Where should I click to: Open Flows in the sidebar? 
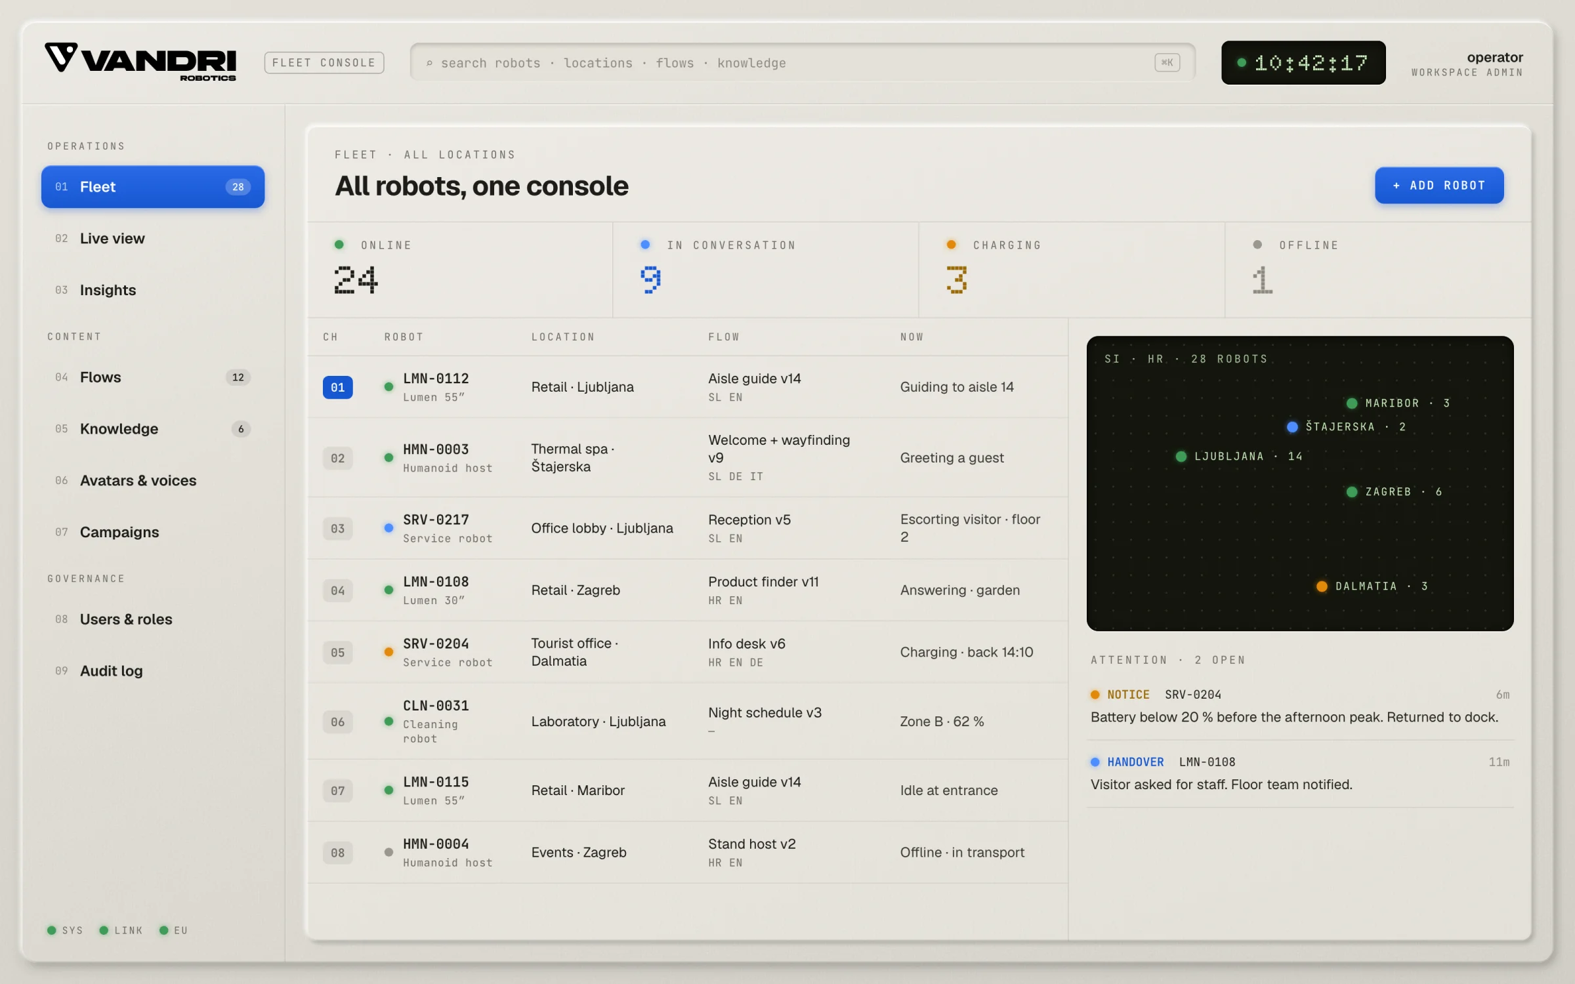point(152,377)
